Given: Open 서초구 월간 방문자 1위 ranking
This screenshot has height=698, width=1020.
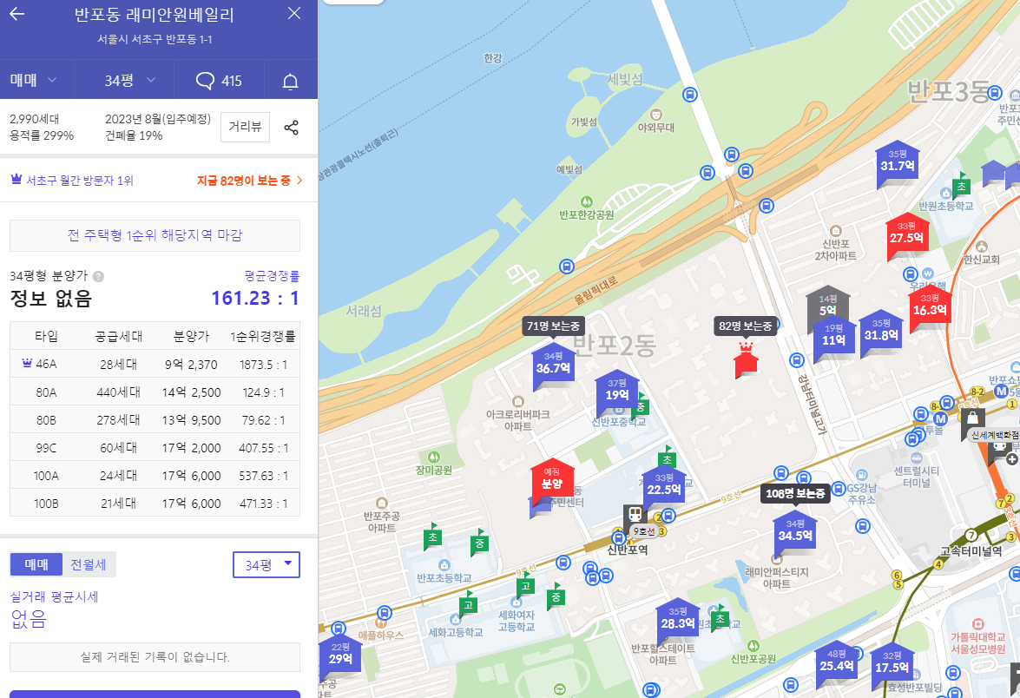Looking at the screenshot, I should pos(72,181).
